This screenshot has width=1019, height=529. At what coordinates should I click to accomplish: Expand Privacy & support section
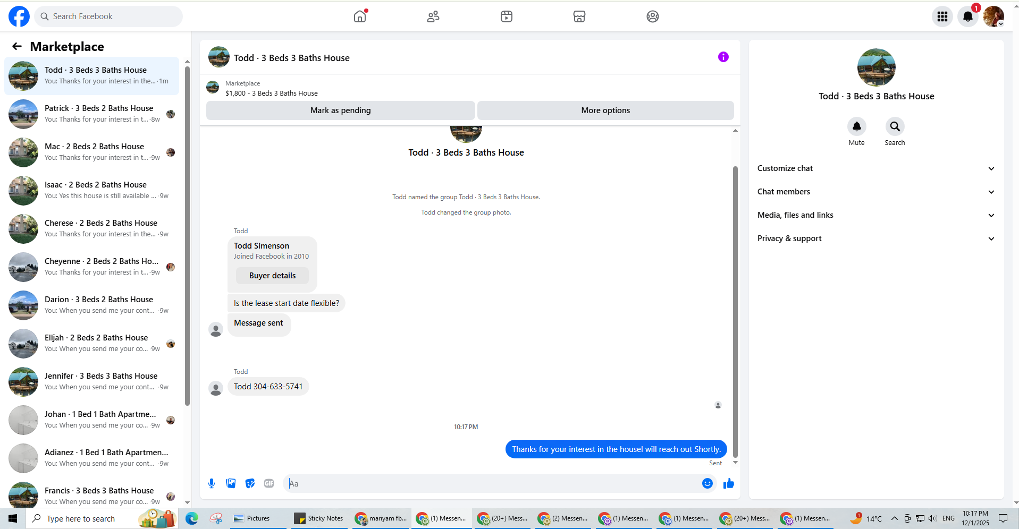coord(876,238)
